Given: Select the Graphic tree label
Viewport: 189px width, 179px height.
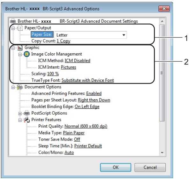Looking at the screenshot, I should pyautogui.click(x=32, y=48).
